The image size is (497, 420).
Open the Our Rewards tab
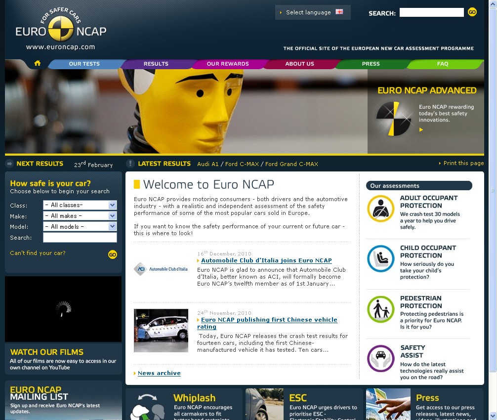pos(228,64)
